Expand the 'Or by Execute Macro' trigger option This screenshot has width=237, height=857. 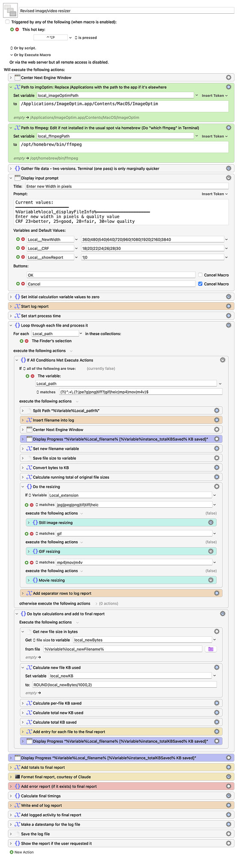[12, 55]
